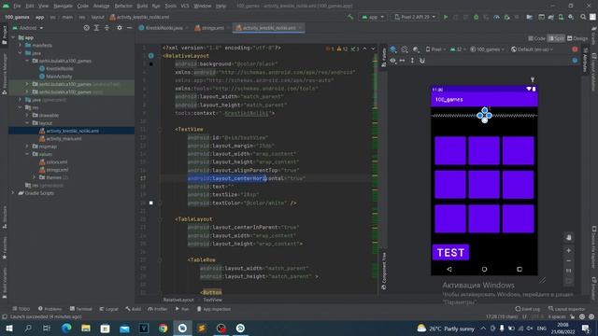
Task: Open the VCS menu
Action: [x=185, y=7]
